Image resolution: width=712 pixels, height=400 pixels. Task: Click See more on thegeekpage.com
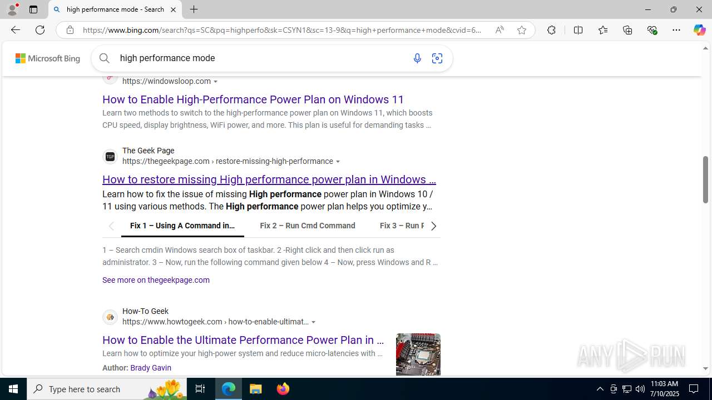pyautogui.click(x=156, y=280)
